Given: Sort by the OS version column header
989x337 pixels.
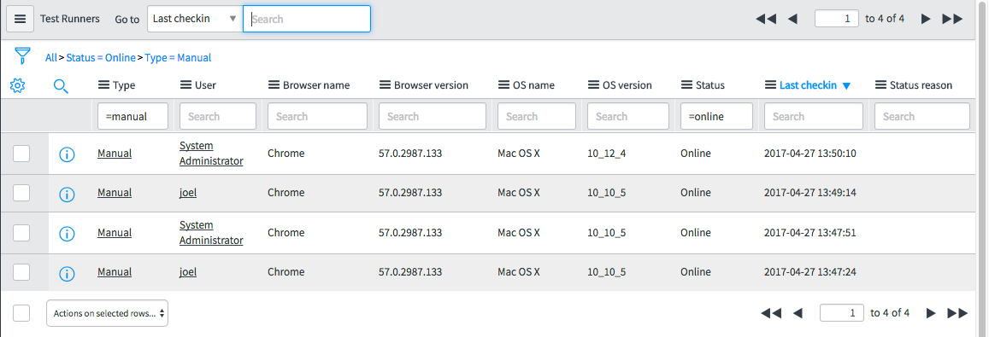Looking at the screenshot, I should point(627,85).
